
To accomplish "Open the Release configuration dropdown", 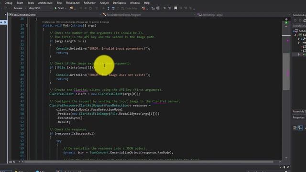I will 20,8.
